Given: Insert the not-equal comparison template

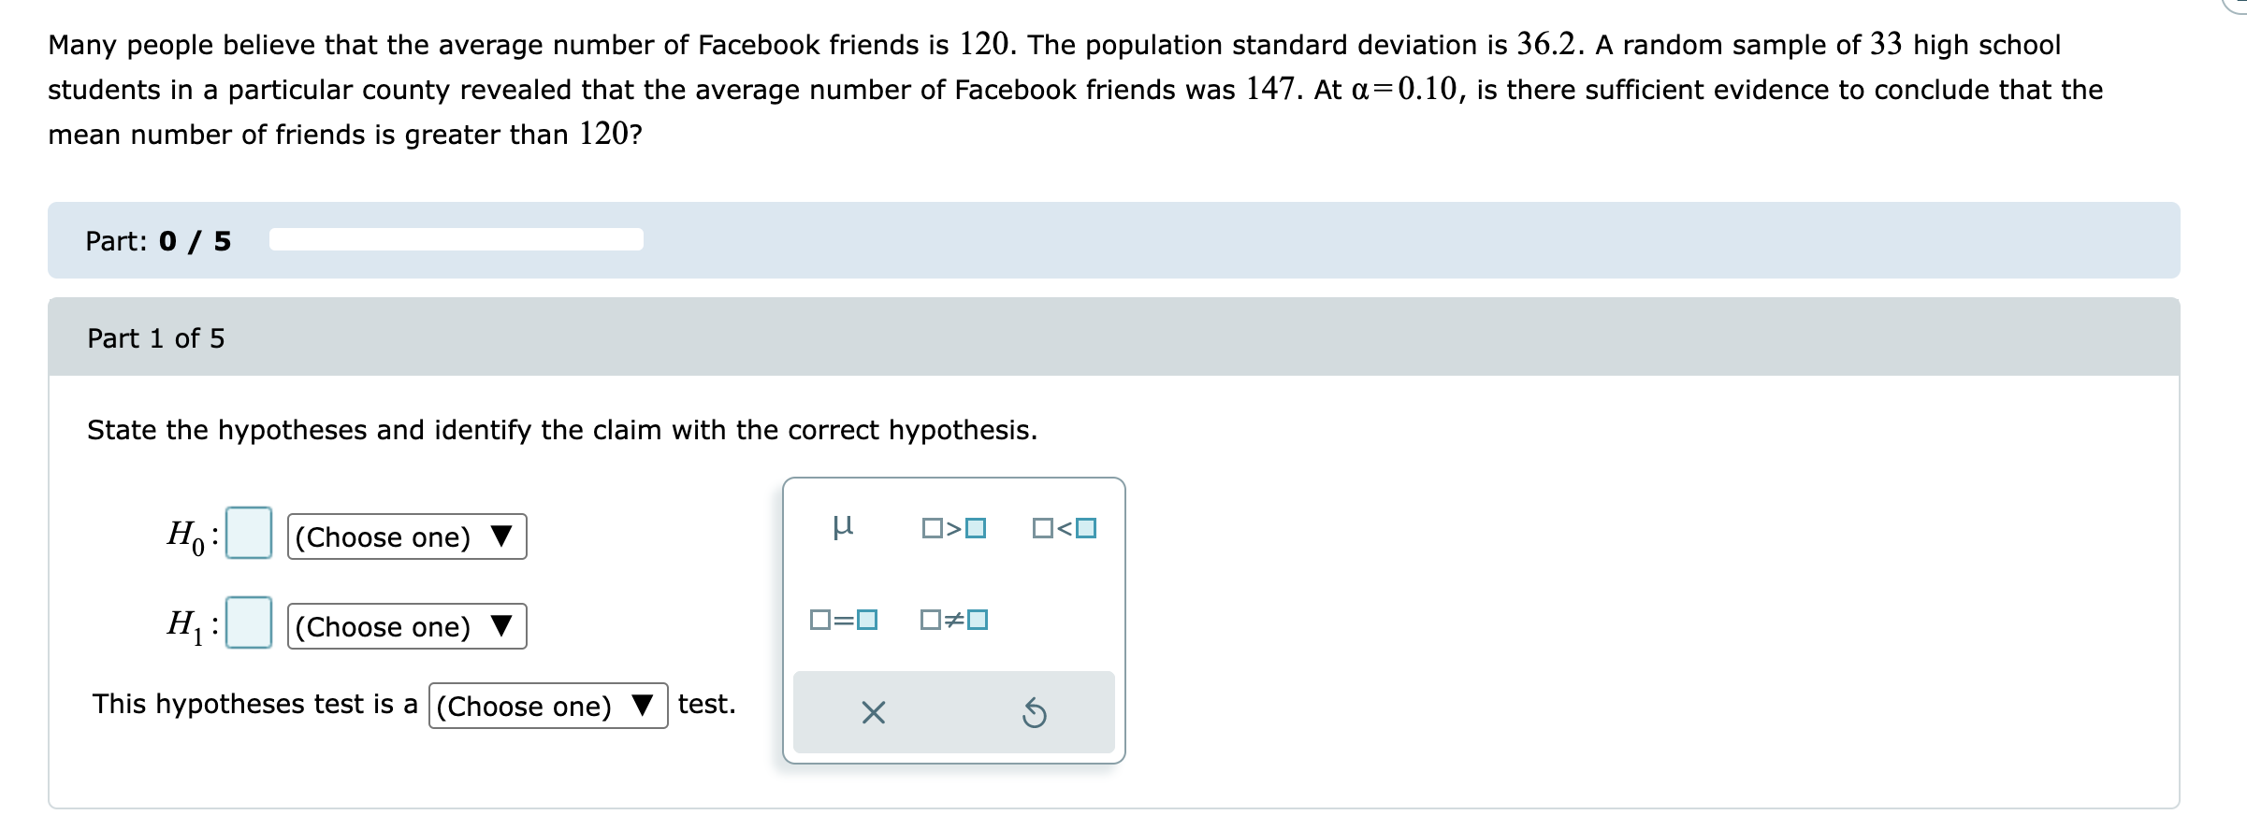Looking at the screenshot, I should pyautogui.click(x=953, y=618).
